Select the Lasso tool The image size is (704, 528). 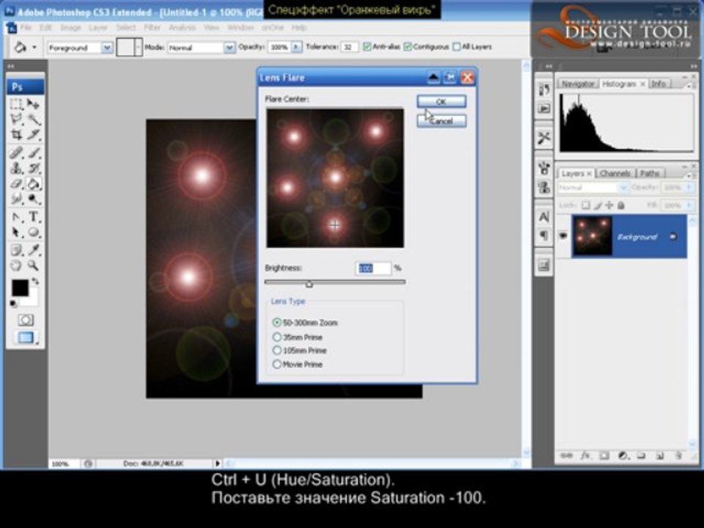[x=17, y=120]
